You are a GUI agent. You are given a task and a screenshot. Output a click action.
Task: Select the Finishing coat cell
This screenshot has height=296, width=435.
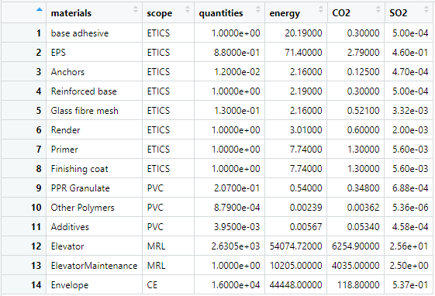(80, 169)
